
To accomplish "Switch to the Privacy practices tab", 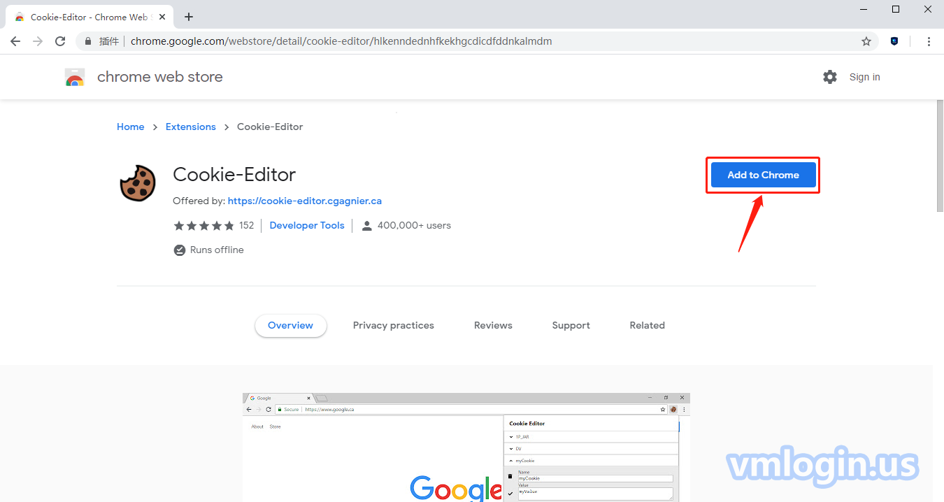I will point(393,325).
